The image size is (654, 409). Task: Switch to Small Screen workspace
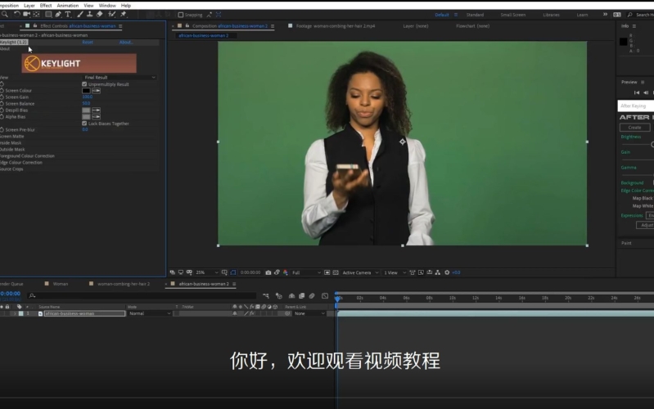[512, 15]
